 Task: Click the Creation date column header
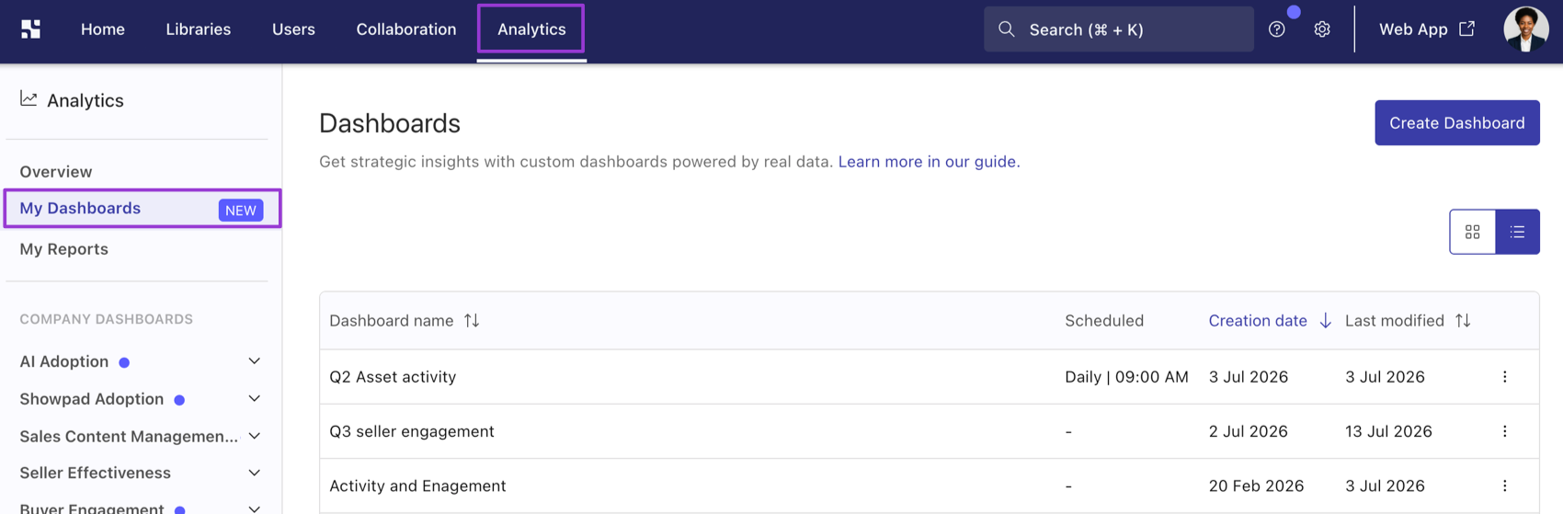point(1257,321)
